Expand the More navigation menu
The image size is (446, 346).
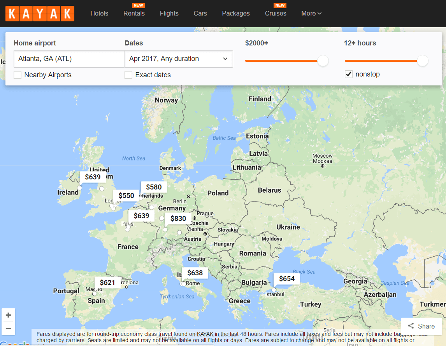(x=311, y=13)
